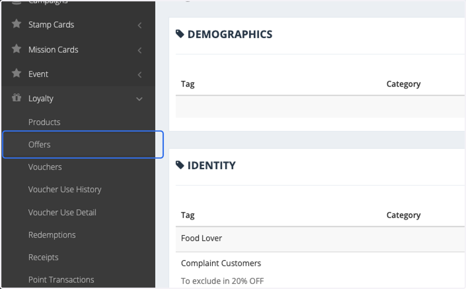Screen dimensions: 466x289
Task: Go to Redemptions page
Action: tap(52, 235)
